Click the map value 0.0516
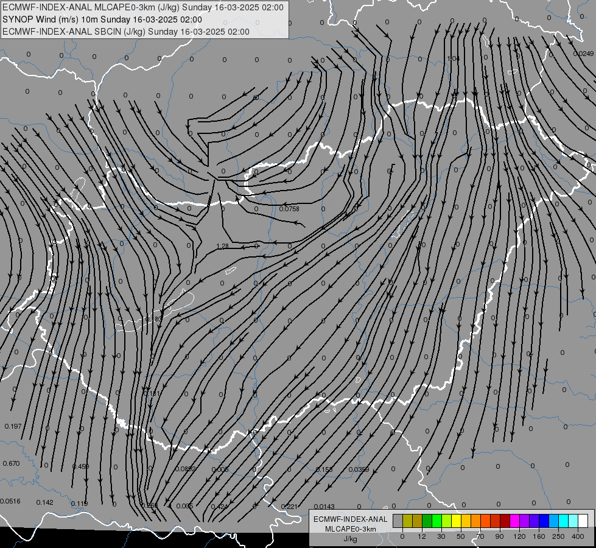 point(10,501)
